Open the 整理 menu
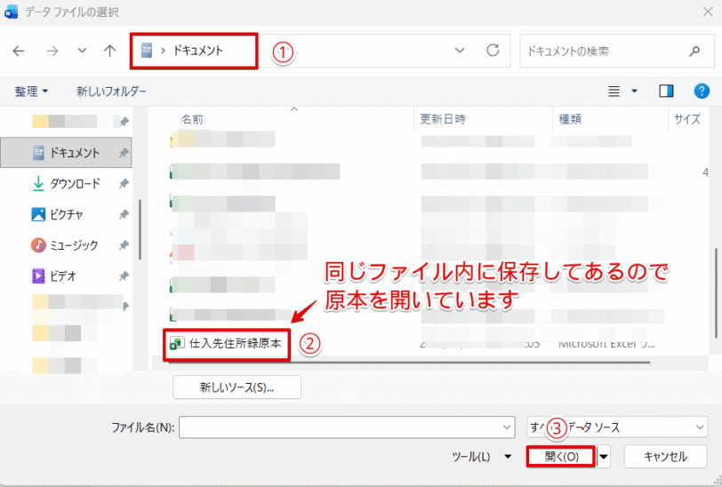Screen dimensions: 722x487 [x=31, y=92]
